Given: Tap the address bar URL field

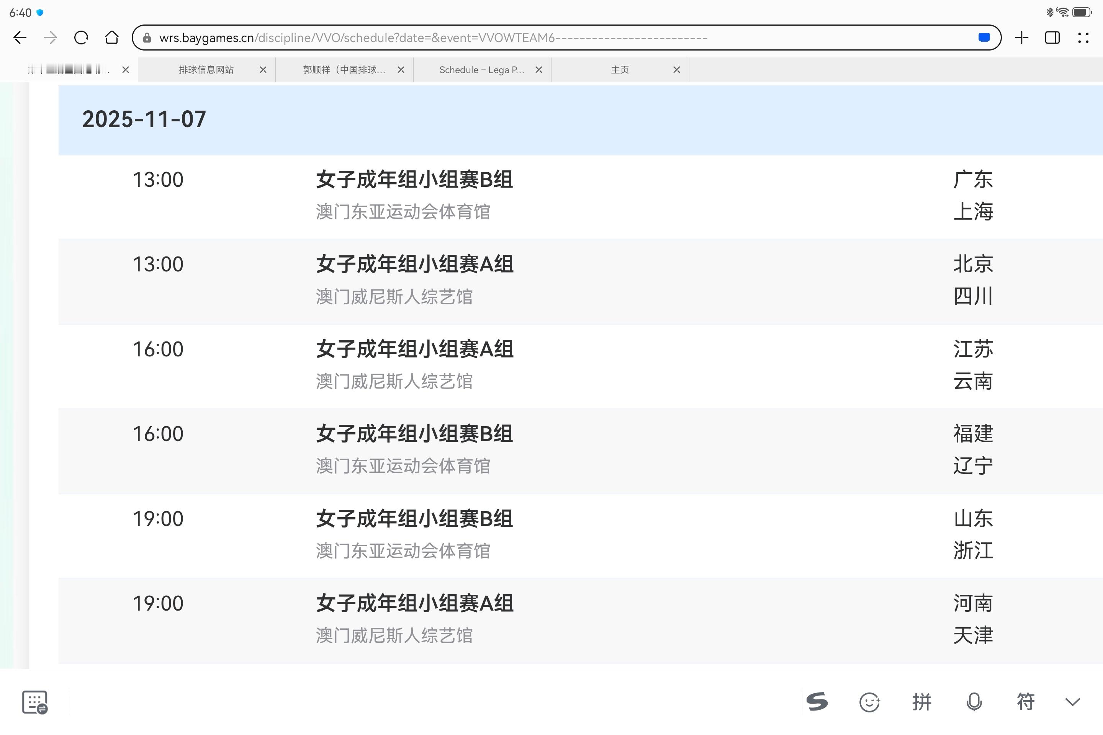Looking at the screenshot, I should tap(422, 38).
